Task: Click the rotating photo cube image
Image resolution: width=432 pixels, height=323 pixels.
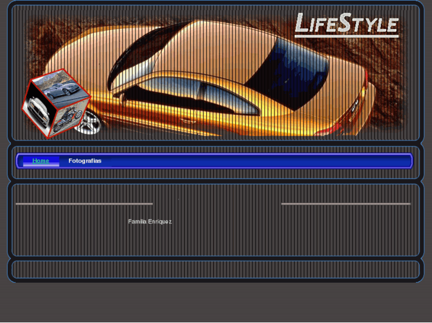Action: (56, 103)
